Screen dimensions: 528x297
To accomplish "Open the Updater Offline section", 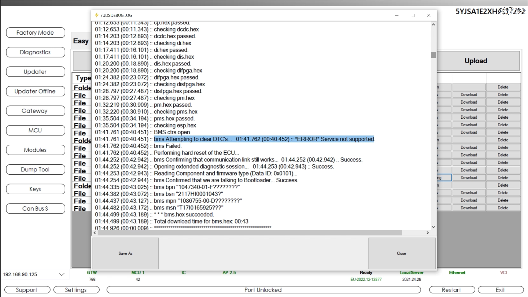I will [35, 91].
